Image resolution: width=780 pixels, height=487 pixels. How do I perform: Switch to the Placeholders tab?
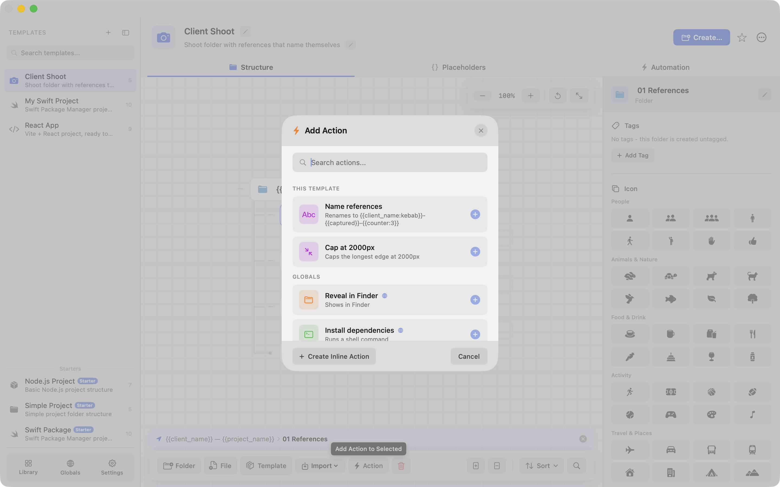pos(458,67)
